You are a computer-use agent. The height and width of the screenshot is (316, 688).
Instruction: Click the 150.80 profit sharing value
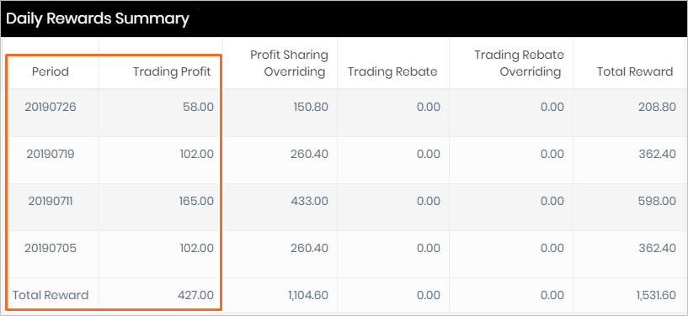(x=310, y=107)
